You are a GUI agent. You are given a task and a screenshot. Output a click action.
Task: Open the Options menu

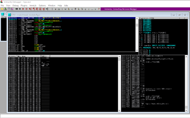pyautogui.click(x=42, y=6)
